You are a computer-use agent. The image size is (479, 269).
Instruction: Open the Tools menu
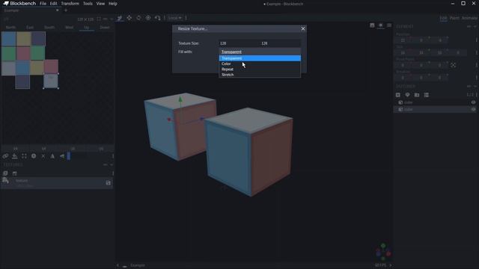tap(88, 4)
